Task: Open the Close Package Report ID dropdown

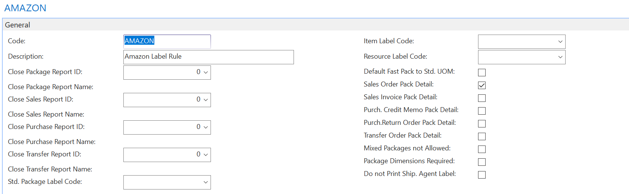Action: pyautogui.click(x=206, y=72)
